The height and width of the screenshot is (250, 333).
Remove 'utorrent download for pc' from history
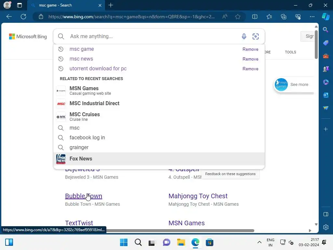(250, 69)
